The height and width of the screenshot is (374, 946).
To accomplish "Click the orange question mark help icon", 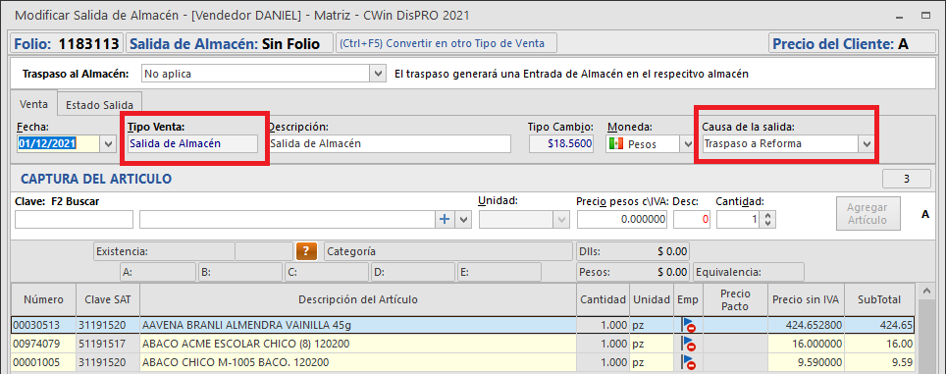I will pyautogui.click(x=306, y=251).
